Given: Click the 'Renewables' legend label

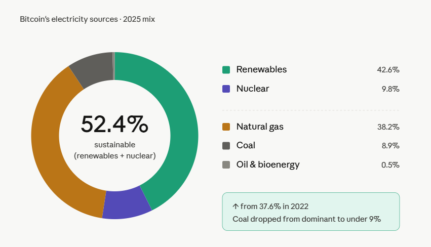Looking at the screenshot, I should pos(261,69).
